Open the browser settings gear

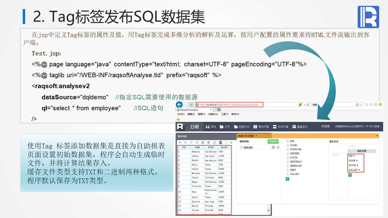(376, 104)
